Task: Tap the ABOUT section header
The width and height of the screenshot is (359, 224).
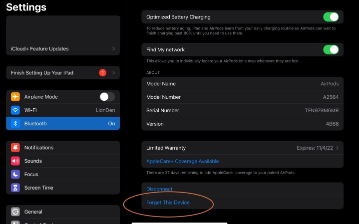Action: point(153,72)
